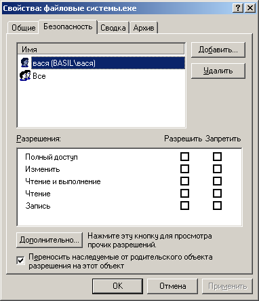Switch to the Общие tab

tap(23, 28)
